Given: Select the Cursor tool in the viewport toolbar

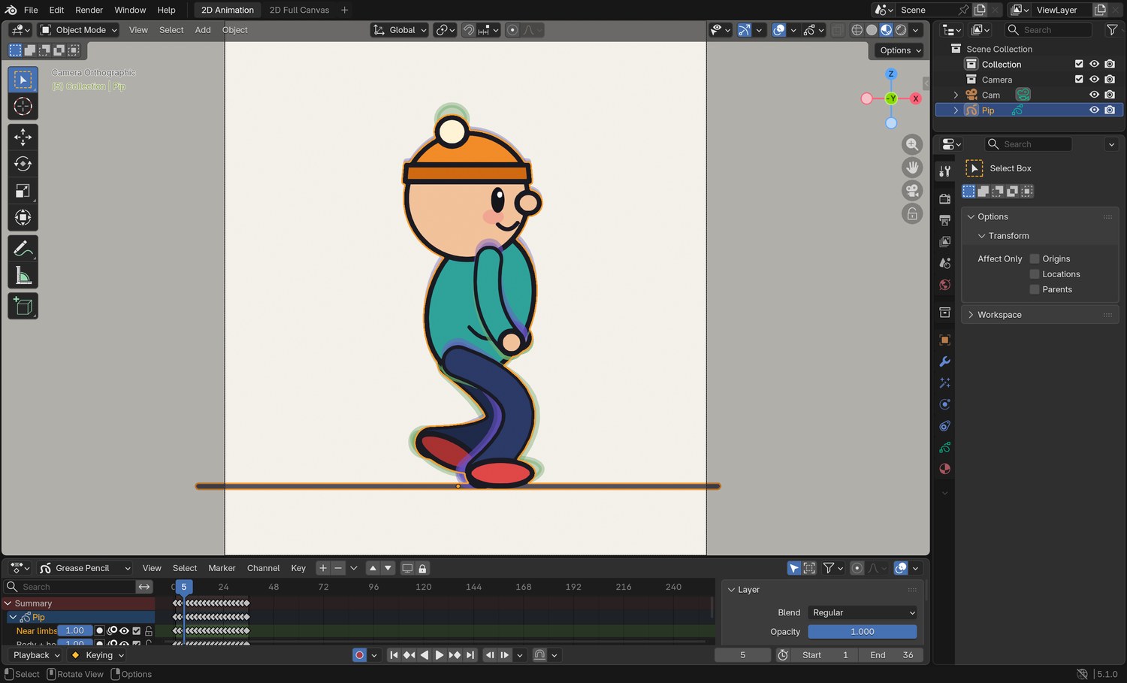Looking at the screenshot, I should pos(23,107).
